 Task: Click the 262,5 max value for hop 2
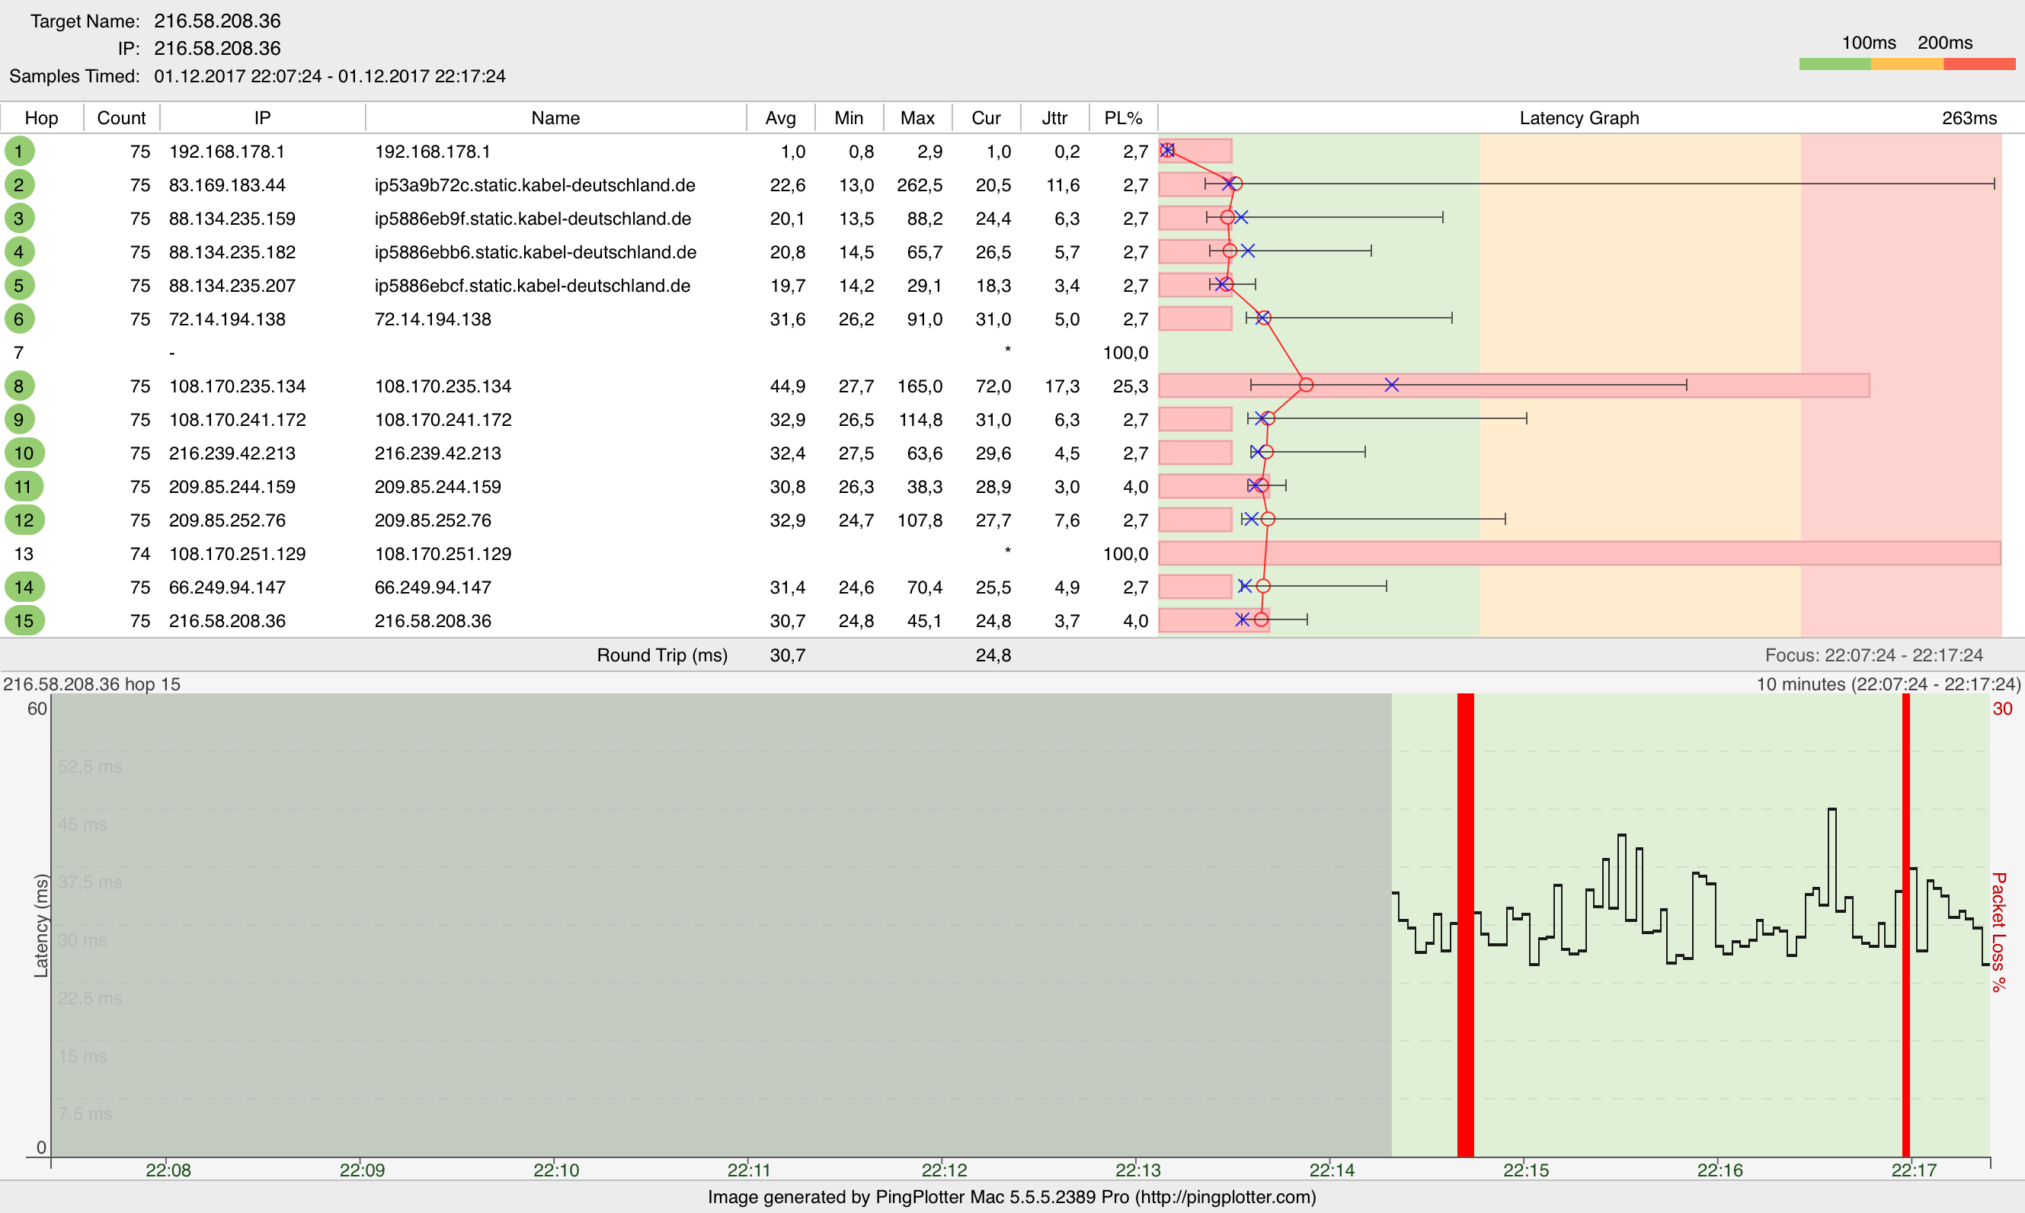920,184
